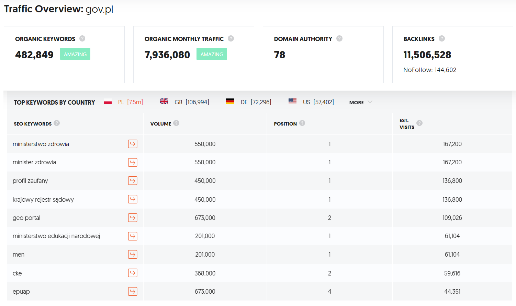The image size is (516, 306).
Task: Open keyword link icon for profil zaufany
Action: tap(133, 181)
